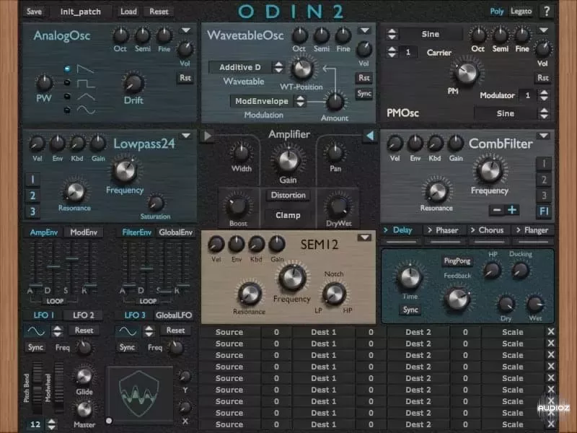Click the Lowpass24 Resonance knob
The height and width of the screenshot is (433, 577).
75,192
